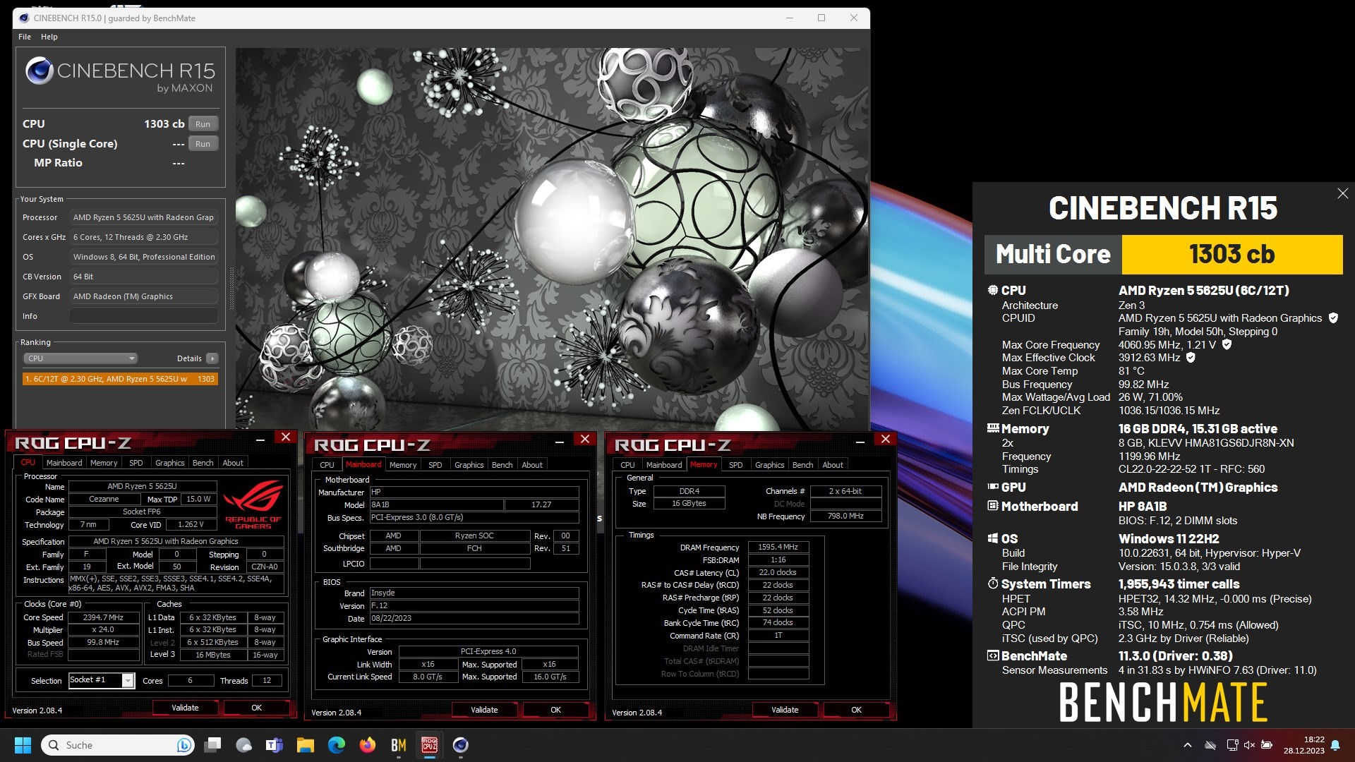Open SPD tab in left CPU-Z window
This screenshot has height=762, width=1355.
(x=135, y=463)
